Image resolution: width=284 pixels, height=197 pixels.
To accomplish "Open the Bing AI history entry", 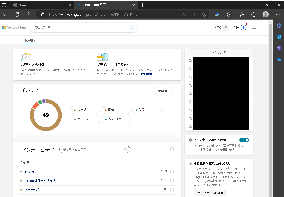I will (x=29, y=172).
